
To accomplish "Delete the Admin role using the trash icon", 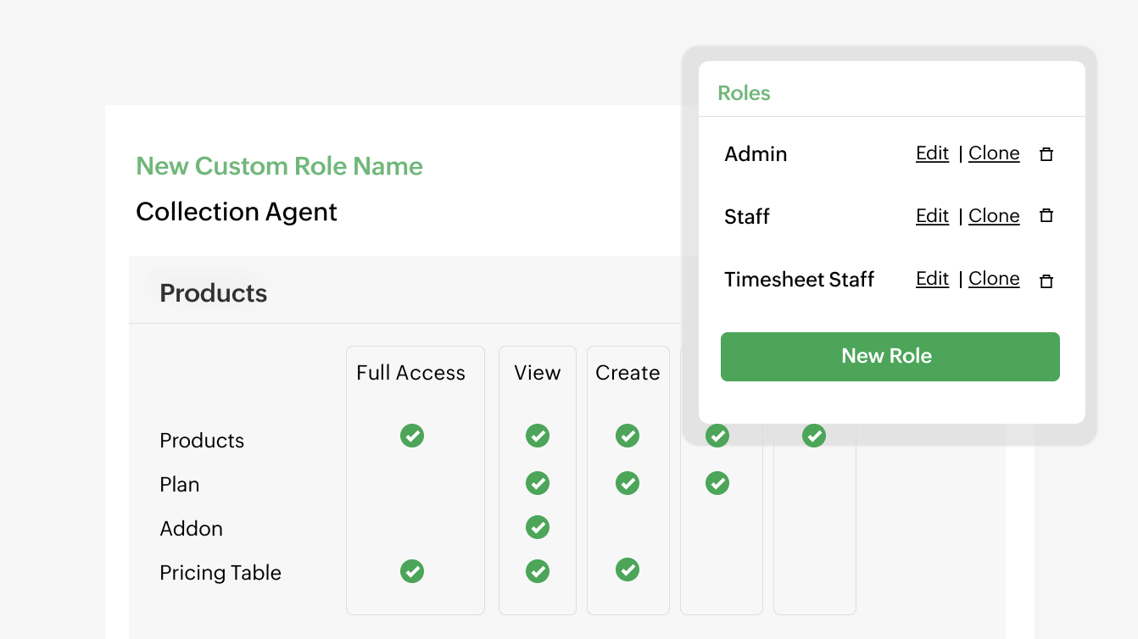I will tap(1046, 153).
